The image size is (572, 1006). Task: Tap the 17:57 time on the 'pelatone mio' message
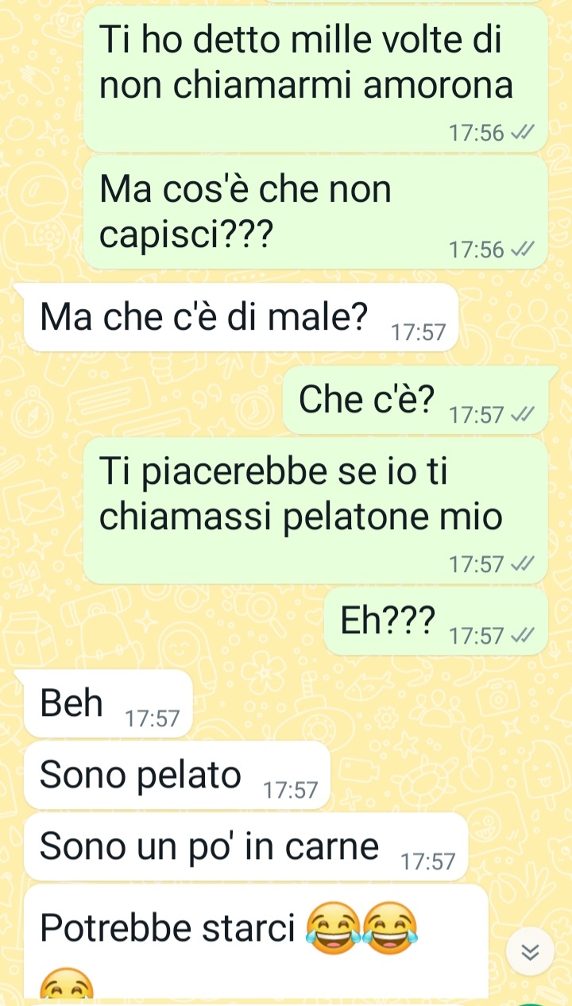coord(477,565)
